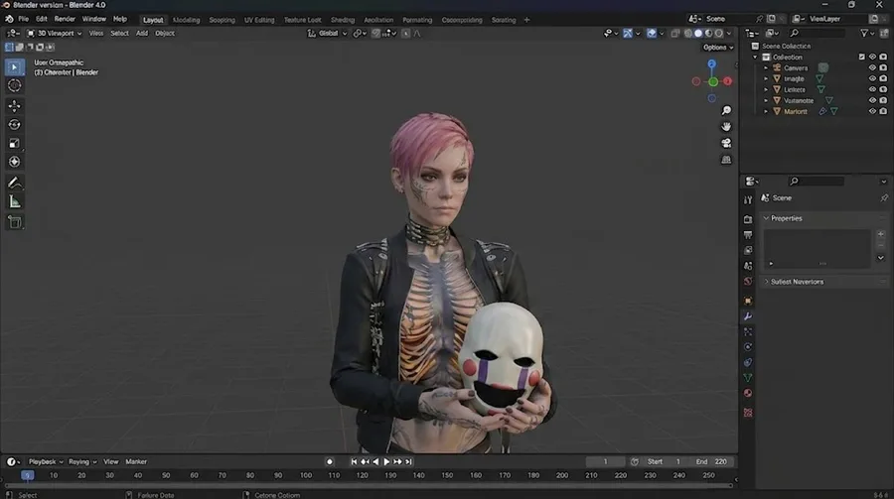This screenshot has width=894, height=499.
Task: Collapse the Properties panel section
Action: click(x=766, y=218)
